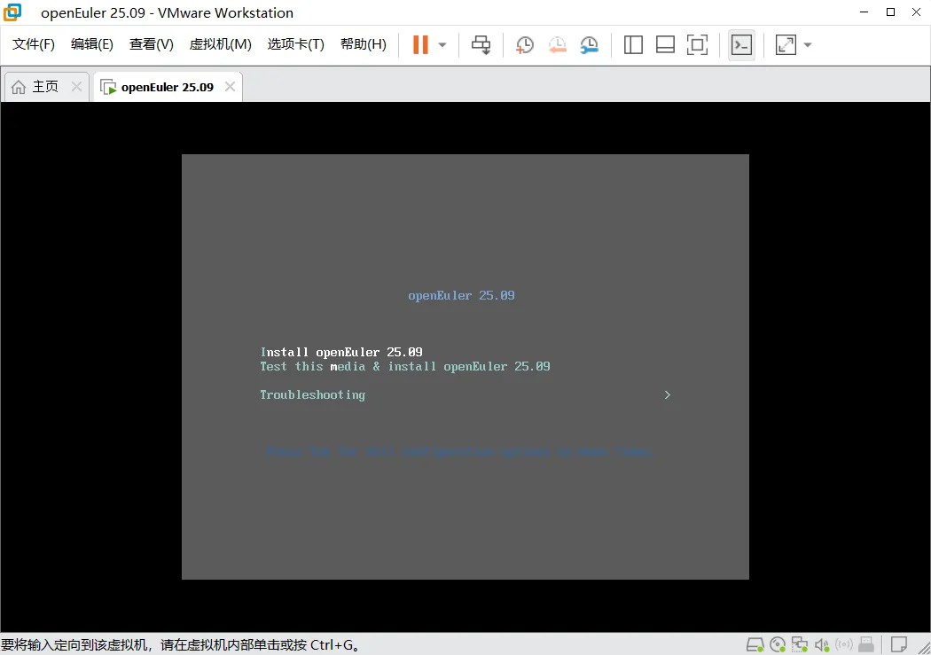Close the openEuler 25.09 tab
931x655 pixels.
[x=231, y=87]
